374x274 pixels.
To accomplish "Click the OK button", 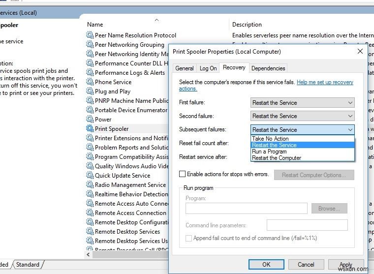I will 266,265.
